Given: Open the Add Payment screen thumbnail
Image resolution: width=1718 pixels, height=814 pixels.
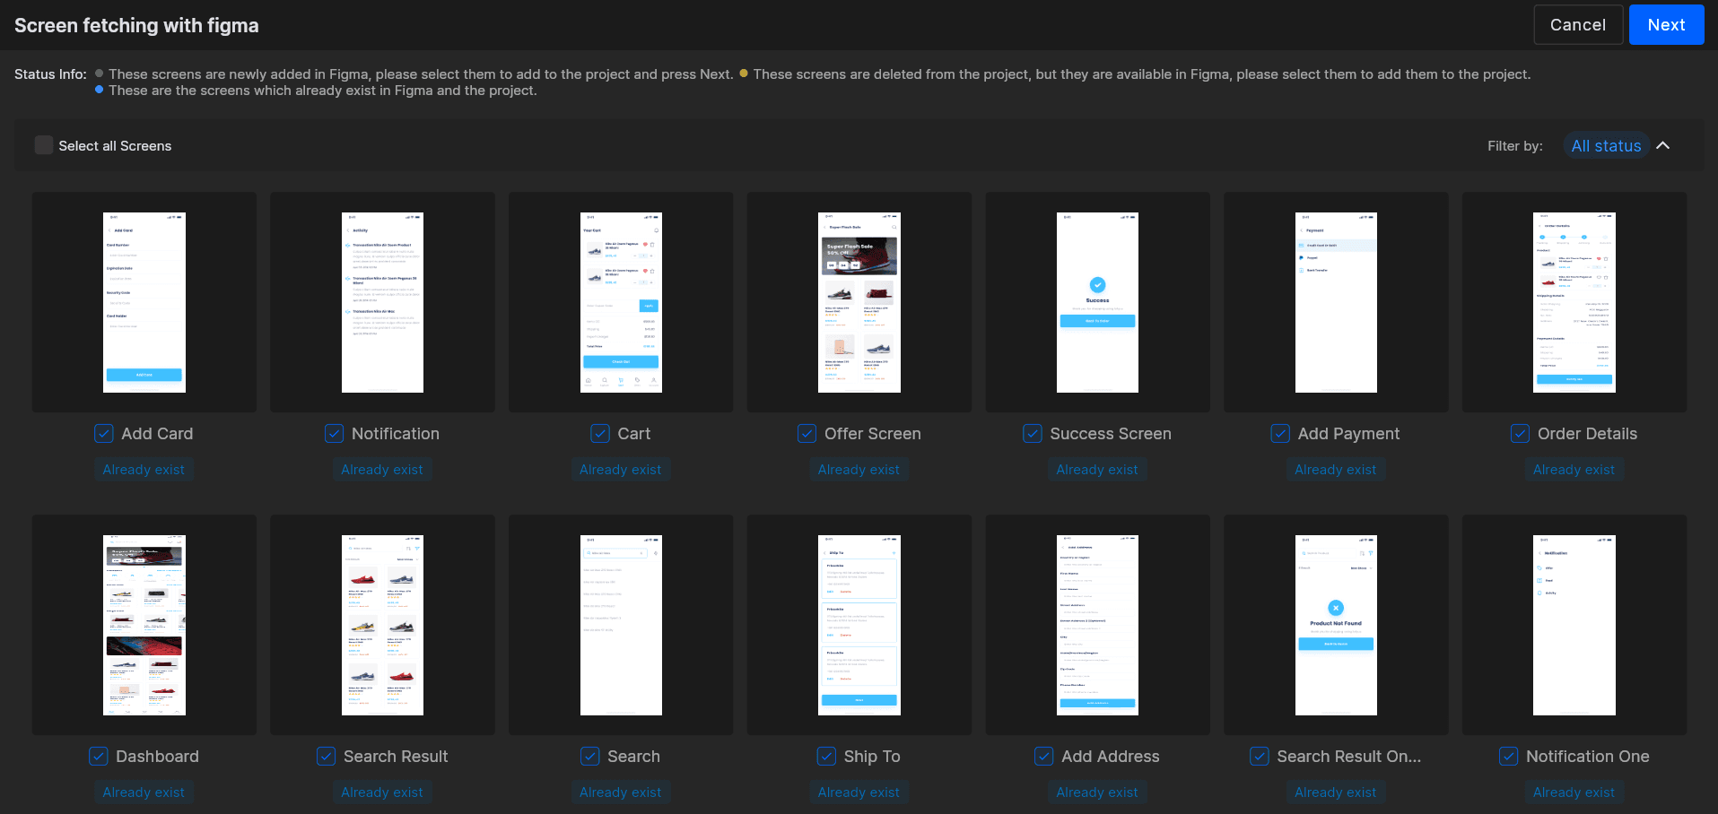Looking at the screenshot, I should [1335, 302].
